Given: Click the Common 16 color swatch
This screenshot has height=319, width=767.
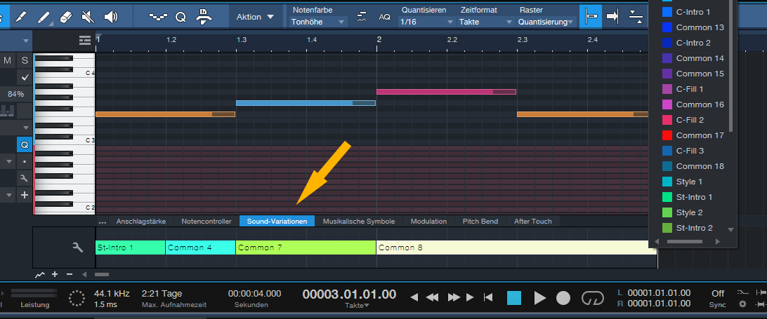Looking at the screenshot, I should [x=667, y=104].
